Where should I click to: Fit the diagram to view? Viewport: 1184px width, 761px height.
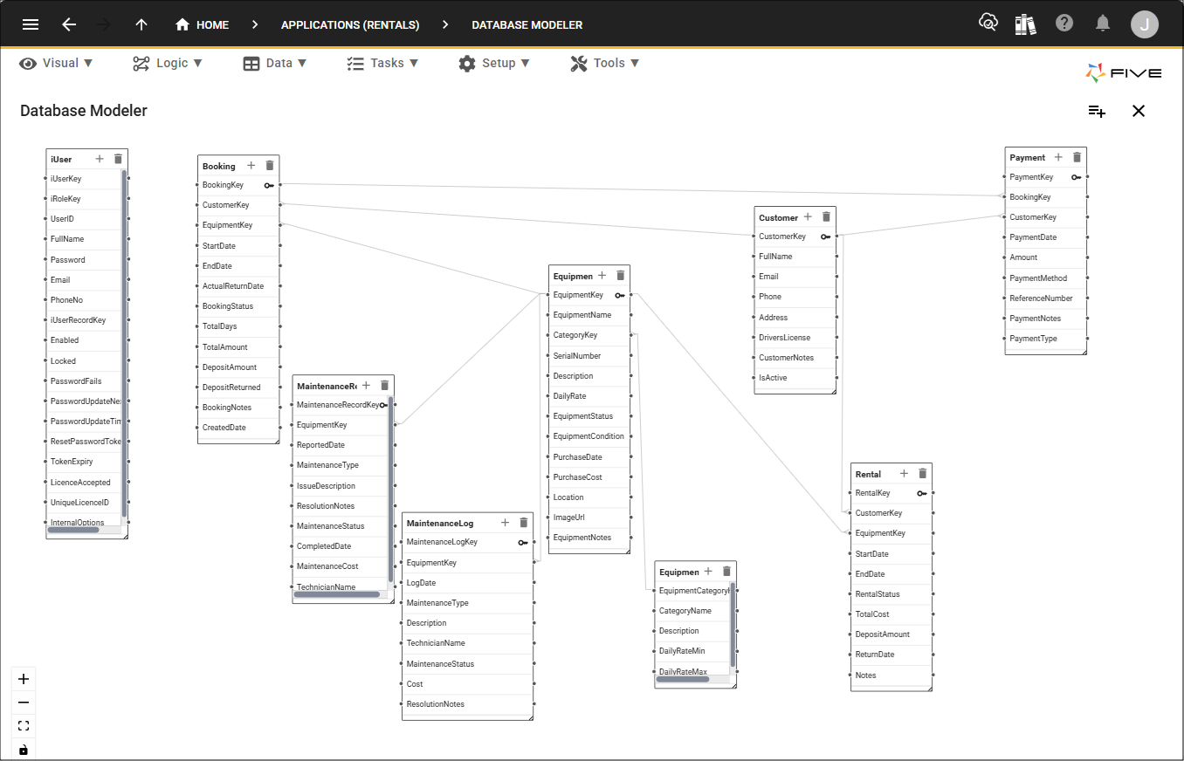(x=24, y=726)
